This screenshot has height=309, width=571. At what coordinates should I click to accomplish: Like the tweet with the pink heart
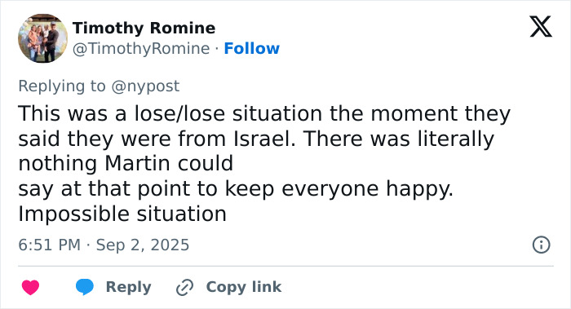[x=31, y=287]
